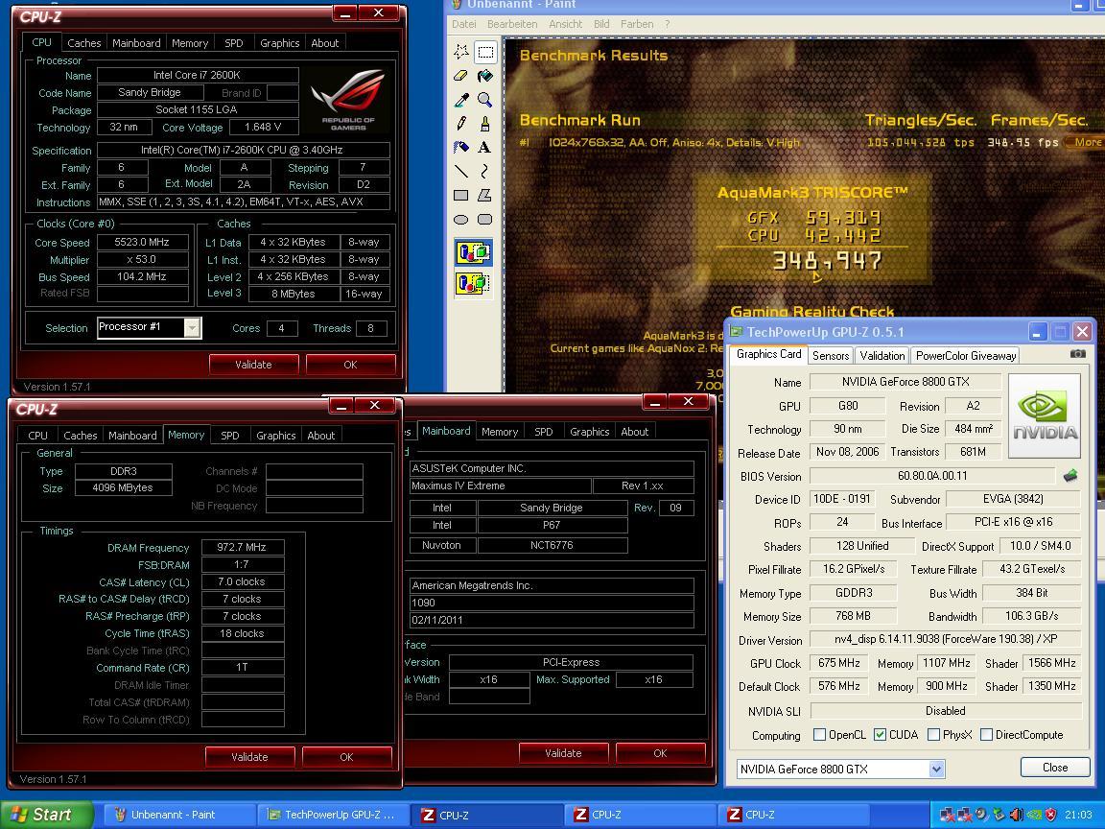
Task: Switch to Caches tab in top CPU-Z window
Action: (83, 43)
